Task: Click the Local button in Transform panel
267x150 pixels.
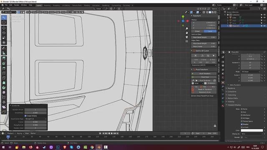Action: (210, 31)
